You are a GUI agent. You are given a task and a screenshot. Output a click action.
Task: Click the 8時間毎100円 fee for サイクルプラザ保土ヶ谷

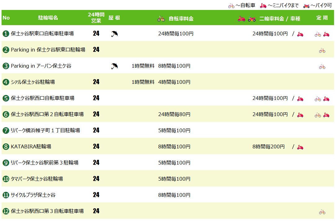tap(174, 195)
